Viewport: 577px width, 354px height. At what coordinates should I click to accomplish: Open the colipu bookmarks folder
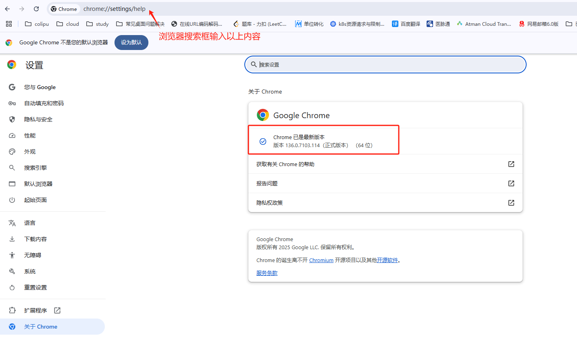point(37,24)
